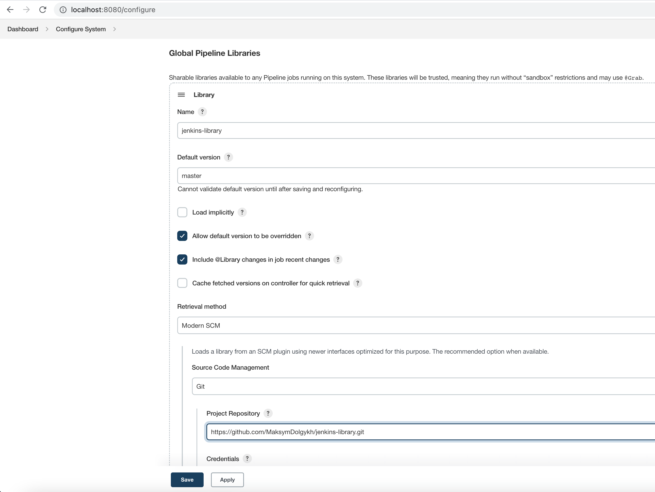655x492 pixels.
Task: Uncheck Allow default version to be overridden
Action: pos(182,236)
